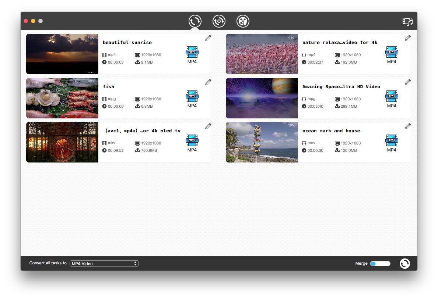The width and height of the screenshot is (438, 300).
Task: Click edit pencil for Amazing Space video
Action: click(x=408, y=82)
